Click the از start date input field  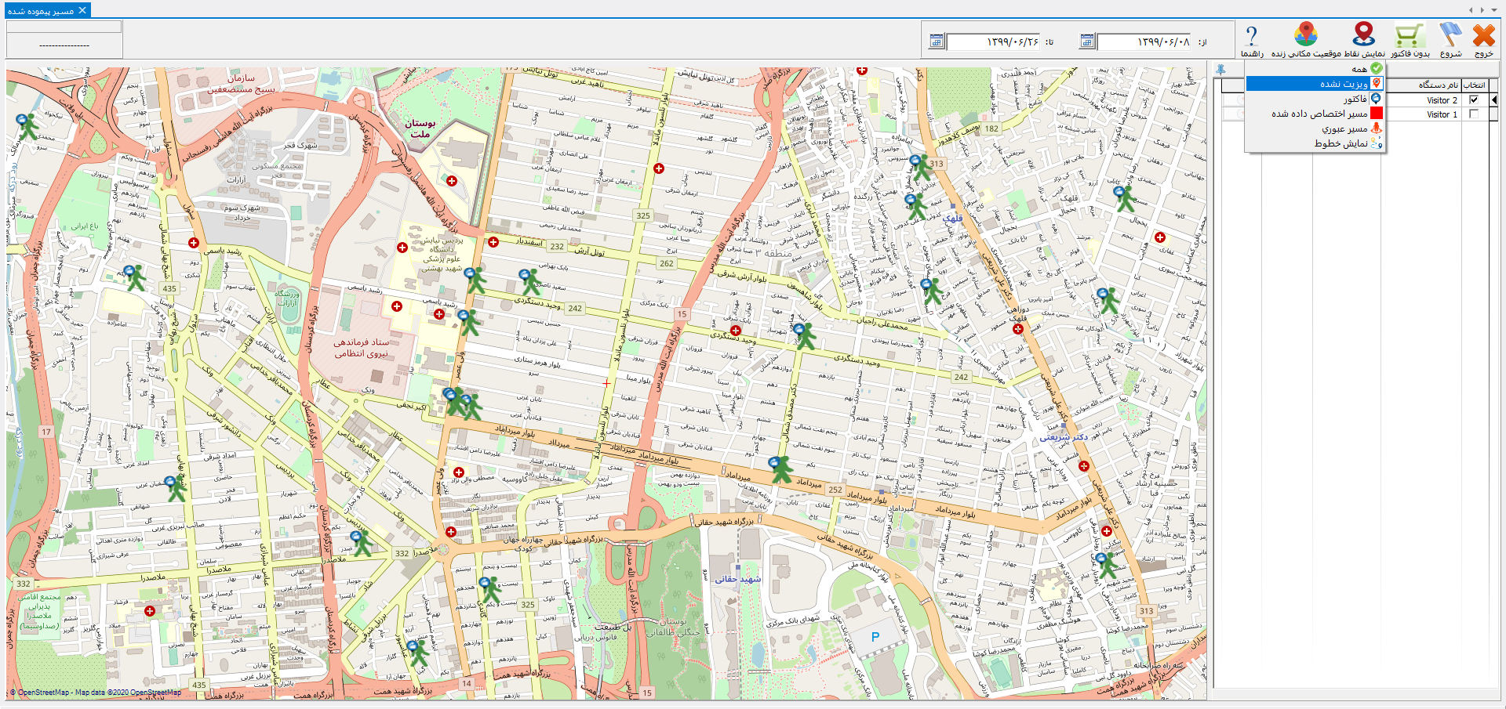pyautogui.click(x=1144, y=42)
